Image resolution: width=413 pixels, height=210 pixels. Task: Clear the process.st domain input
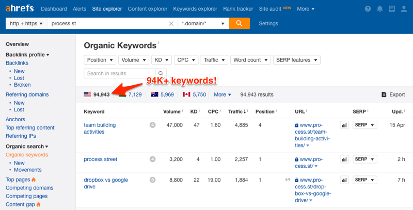click(x=171, y=24)
